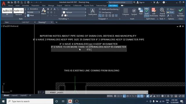This screenshot has width=186, height=104.
Task: Open the Insert ribbon tab
Action: pos(17,5)
